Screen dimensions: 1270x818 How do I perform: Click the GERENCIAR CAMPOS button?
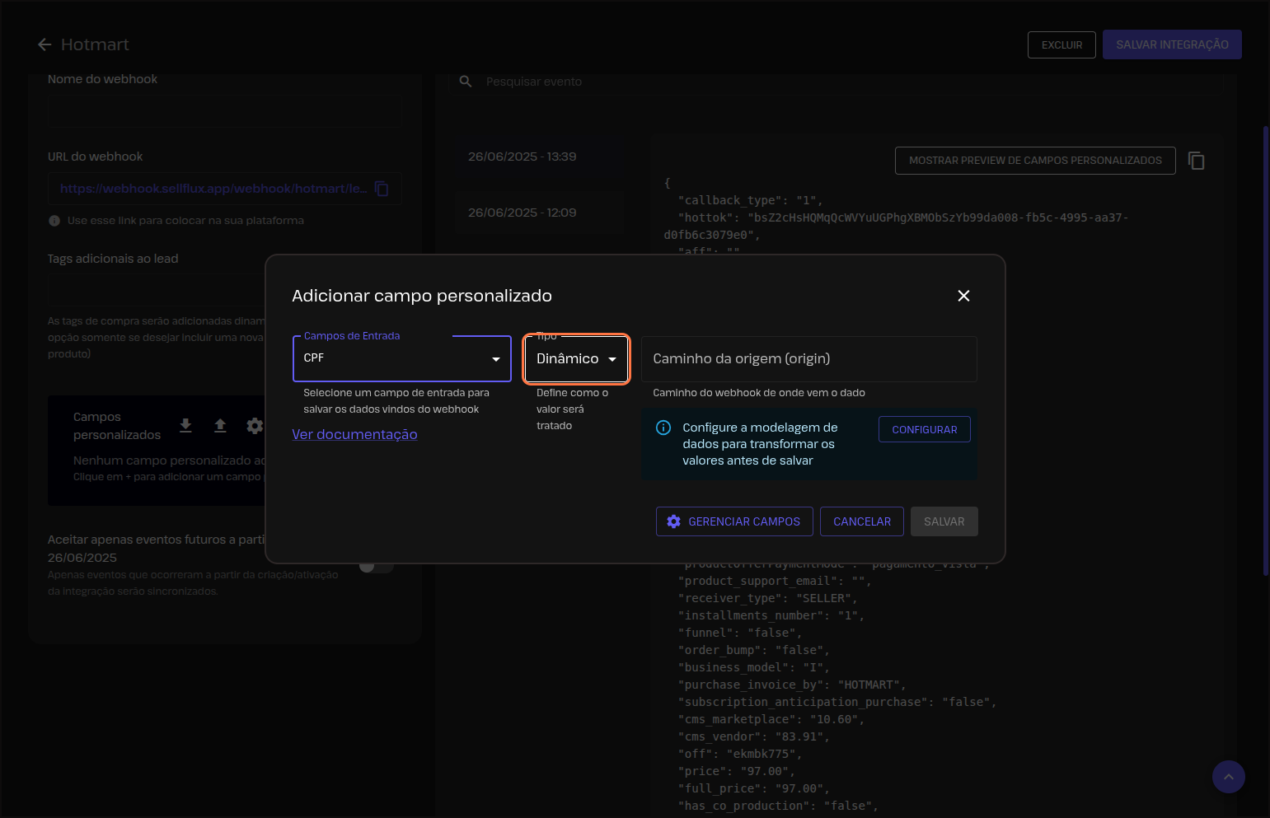point(733,521)
